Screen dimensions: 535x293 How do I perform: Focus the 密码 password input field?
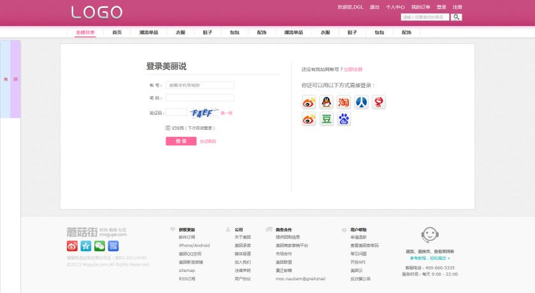(200, 98)
